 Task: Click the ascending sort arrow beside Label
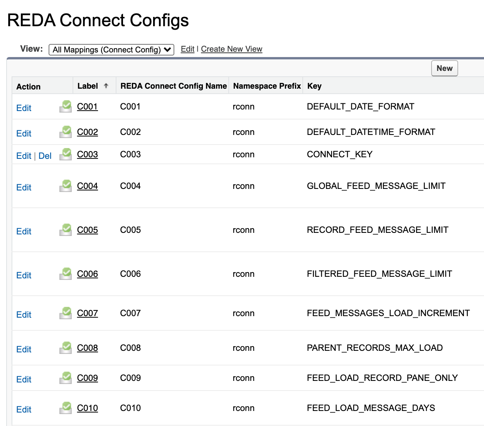point(106,86)
